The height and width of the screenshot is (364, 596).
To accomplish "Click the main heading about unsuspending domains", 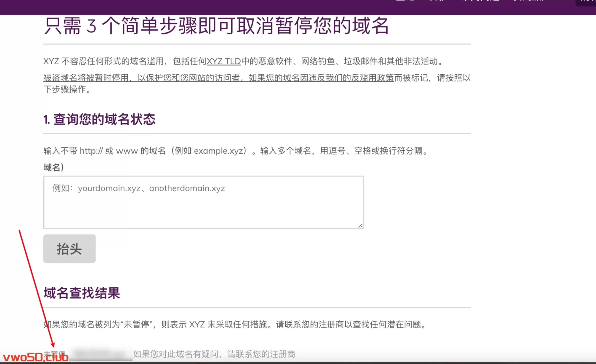I will (x=216, y=26).
